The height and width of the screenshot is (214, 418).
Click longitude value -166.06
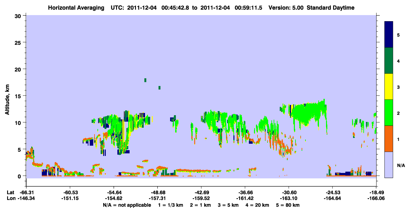[x=376, y=198]
